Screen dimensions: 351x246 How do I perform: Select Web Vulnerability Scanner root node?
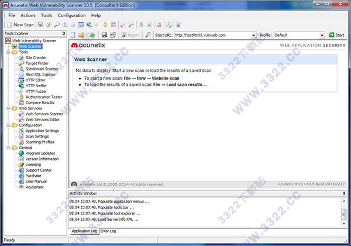[34, 41]
